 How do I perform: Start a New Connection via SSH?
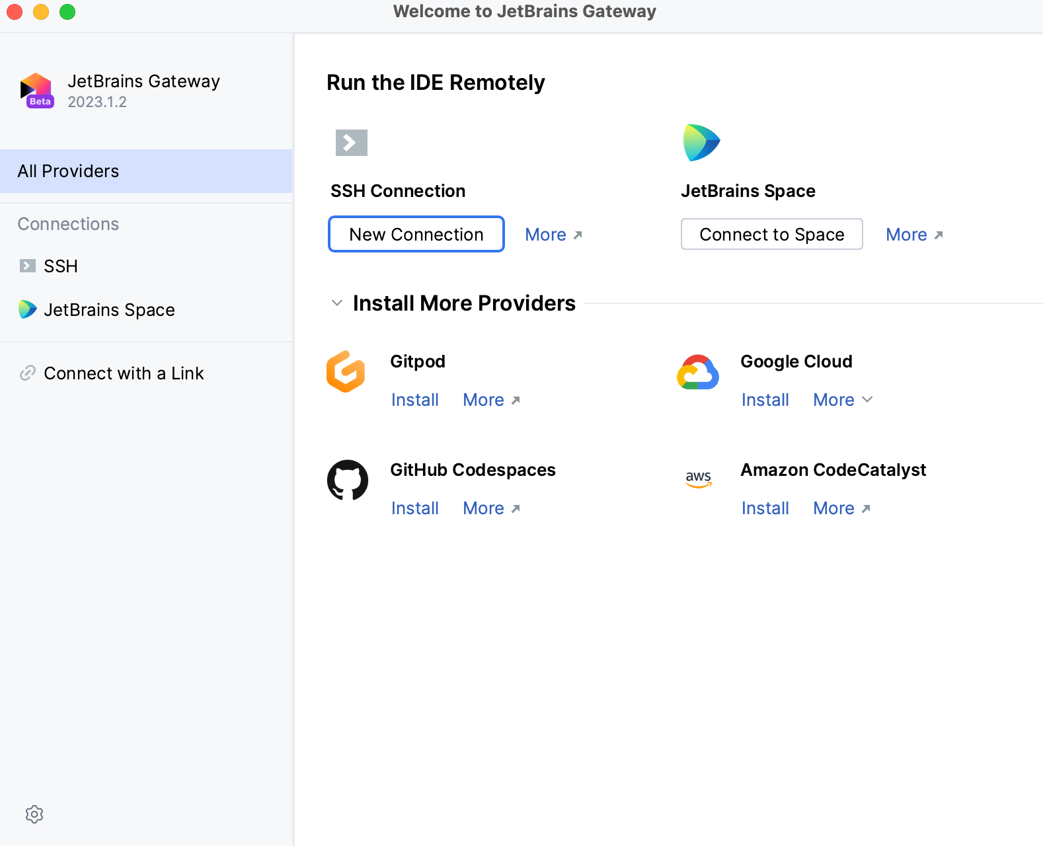coord(416,234)
